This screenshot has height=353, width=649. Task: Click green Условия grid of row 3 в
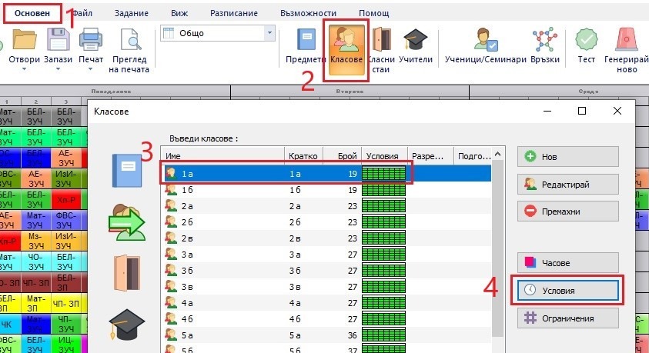click(383, 286)
